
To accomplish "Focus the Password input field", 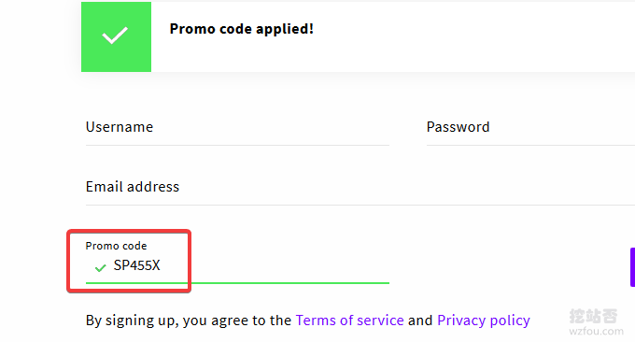I will pos(530,128).
